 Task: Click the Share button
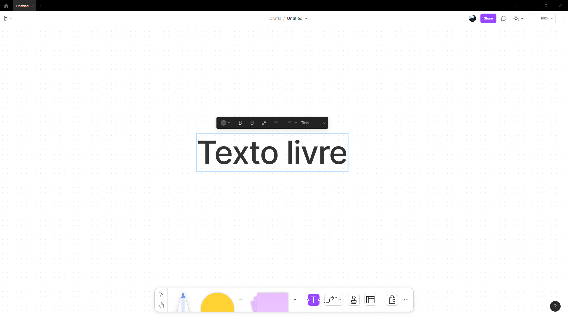[x=488, y=18]
